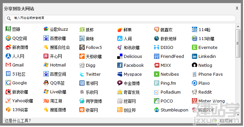Choose the FriendFeed icon
The width and height of the screenshot is (244, 127).
[156, 56]
